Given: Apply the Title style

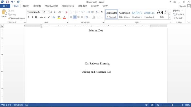Looking at the screenshot, I should point(162,14).
